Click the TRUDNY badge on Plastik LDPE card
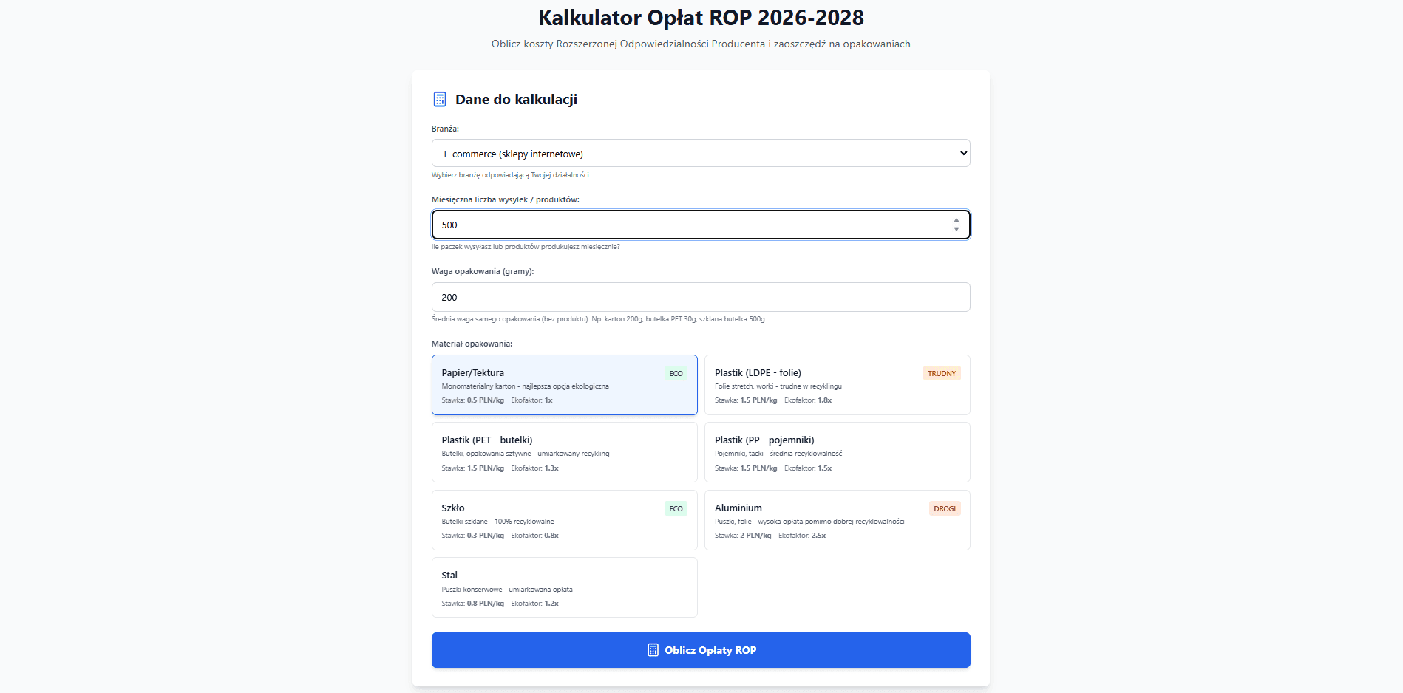Screen dimensions: 1403x693 click(x=942, y=373)
